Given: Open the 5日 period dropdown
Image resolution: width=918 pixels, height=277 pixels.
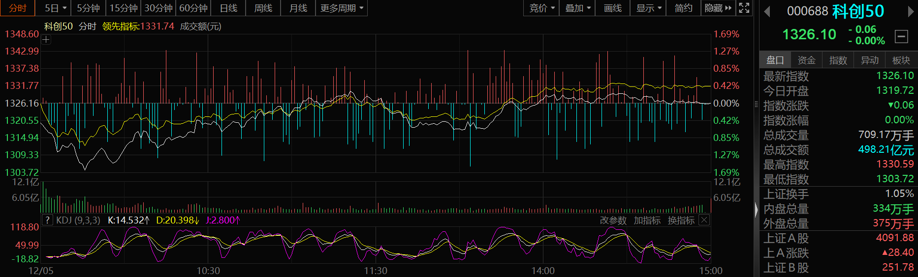Looking at the screenshot, I should point(55,8).
